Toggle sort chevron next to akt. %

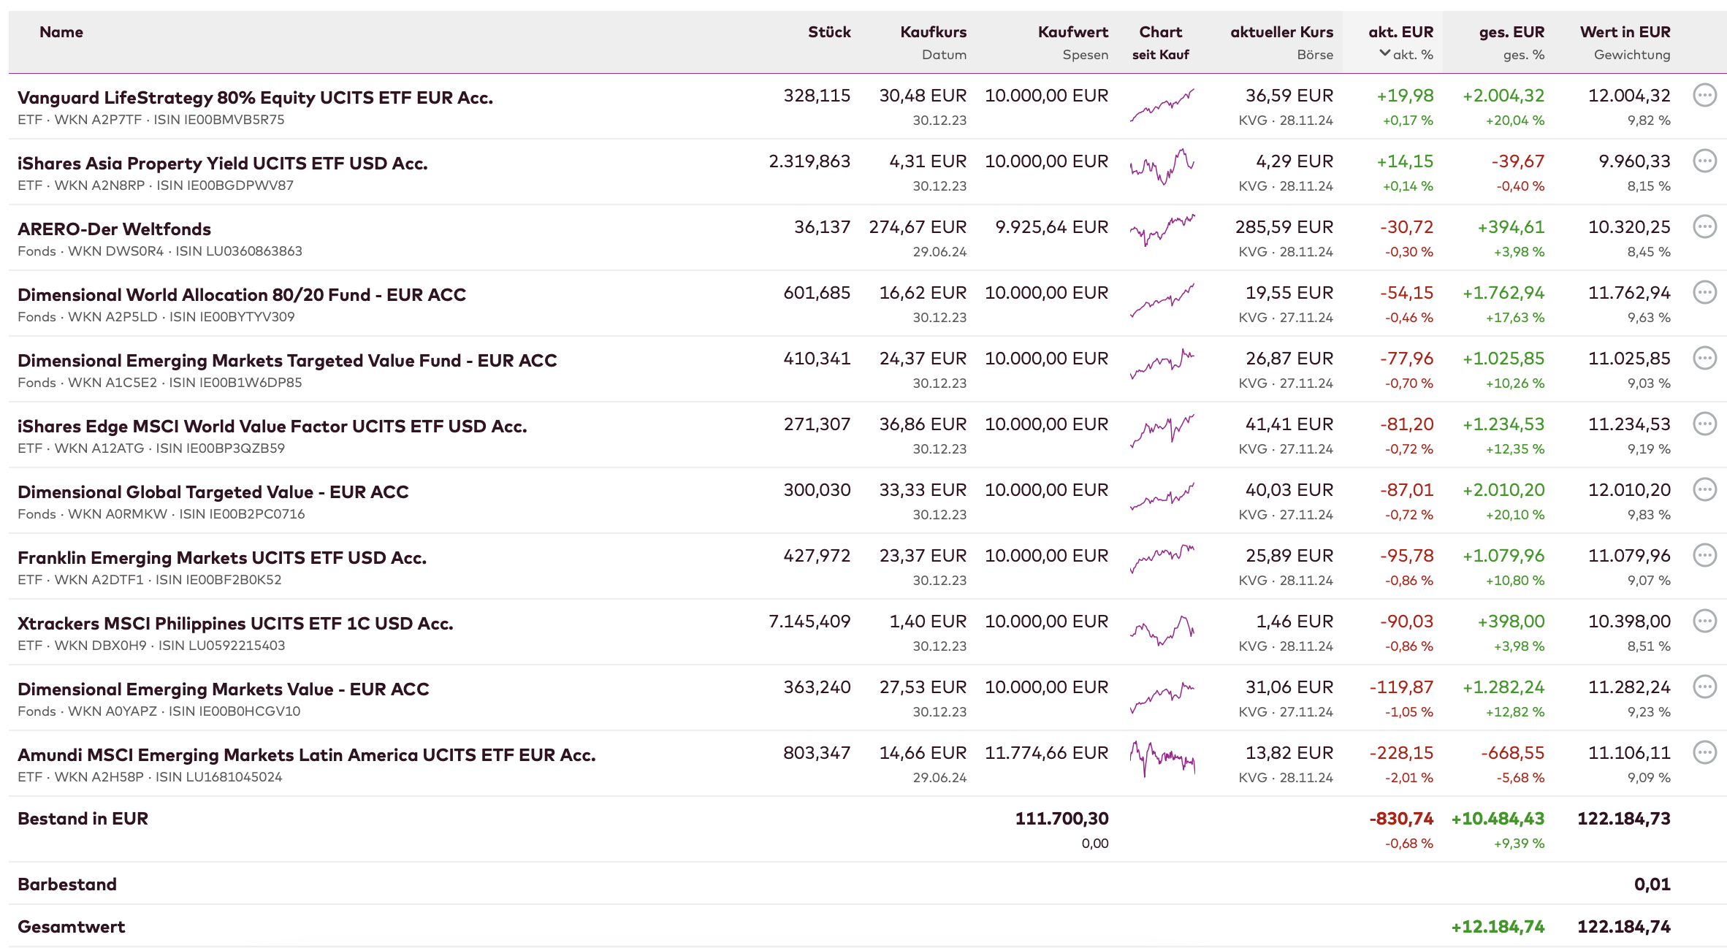(1384, 53)
